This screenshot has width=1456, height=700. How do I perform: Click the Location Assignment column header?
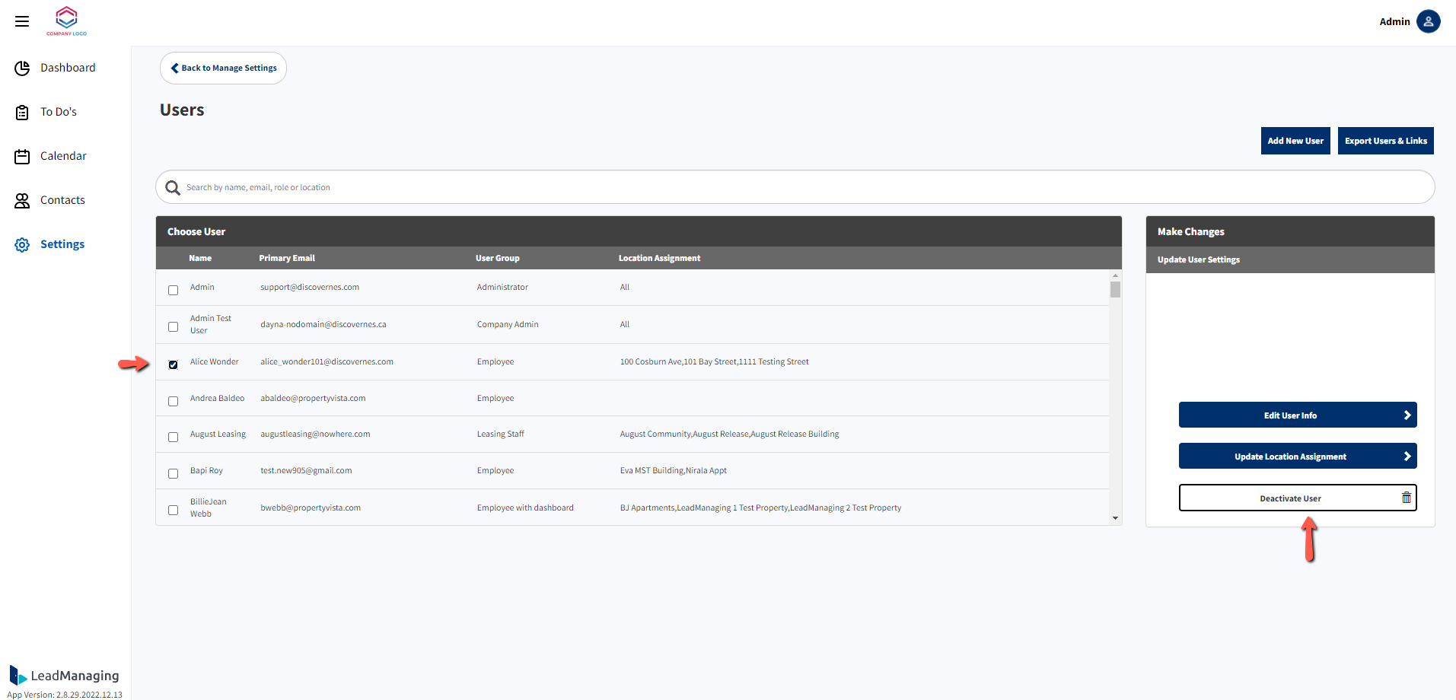click(659, 258)
